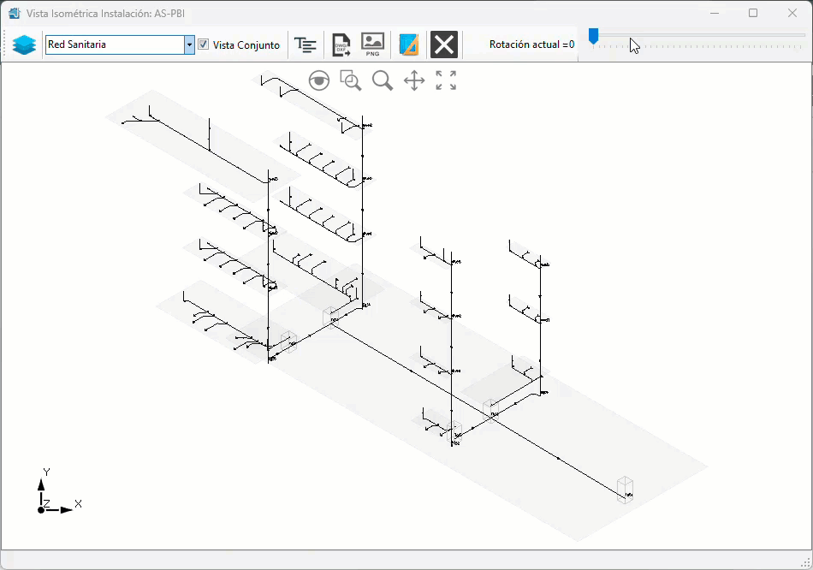Click inside the Red Sanitaria combo field
Viewport: 813px width, 570px height.
click(x=116, y=45)
